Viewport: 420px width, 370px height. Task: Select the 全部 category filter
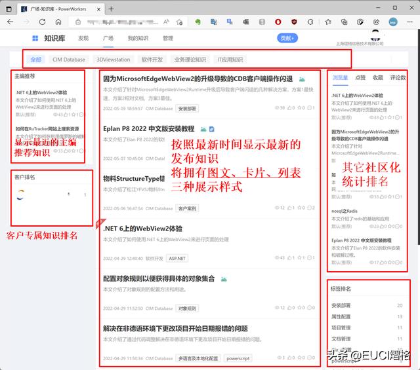36,60
